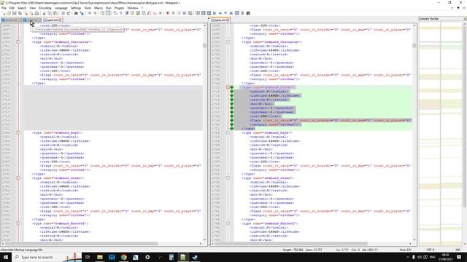Switch to types.xml tab in left pane
The width and height of the screenshot is (467, 262).
(x=52, y=20)
